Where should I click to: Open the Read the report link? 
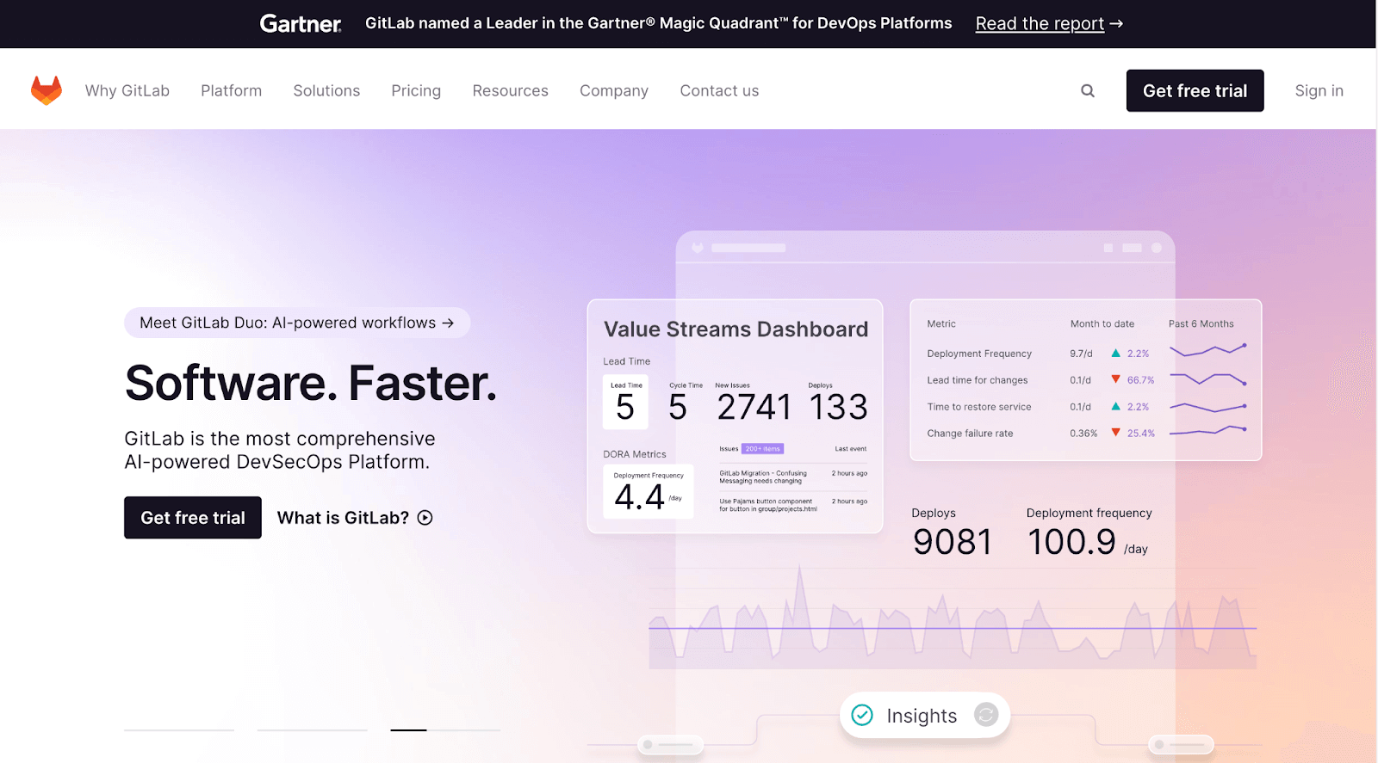click(x=1049, y=24)
